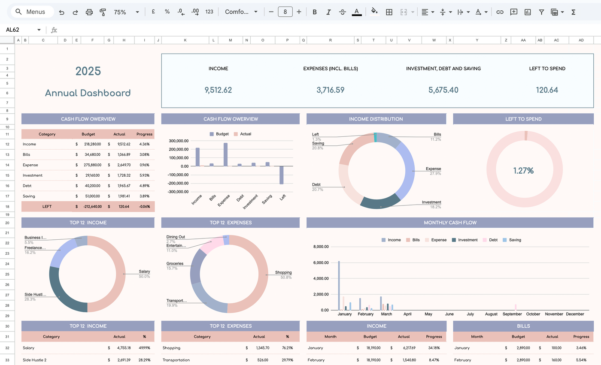The width and height of the screenshot is (601, 365).
Task: Click the Annual Dashboard title
Action: (88, 93)
